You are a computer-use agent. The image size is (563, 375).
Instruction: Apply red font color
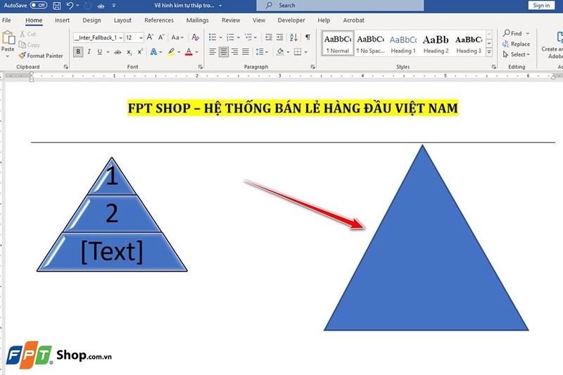coord(189,52)
